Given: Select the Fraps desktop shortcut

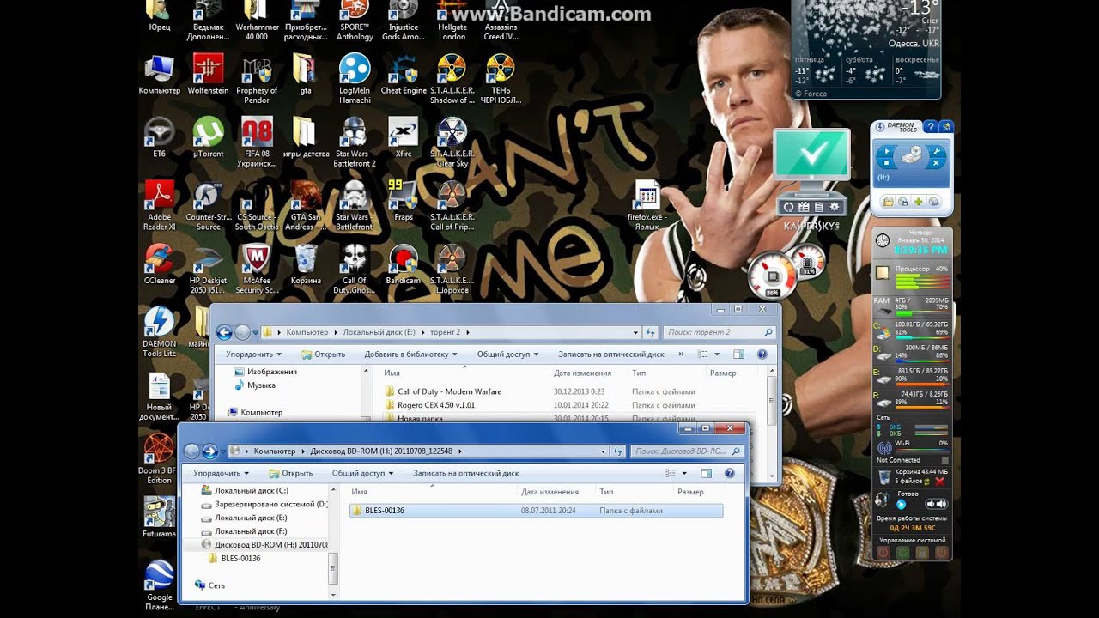Looking at the screenshot, I should click(404, 201).
